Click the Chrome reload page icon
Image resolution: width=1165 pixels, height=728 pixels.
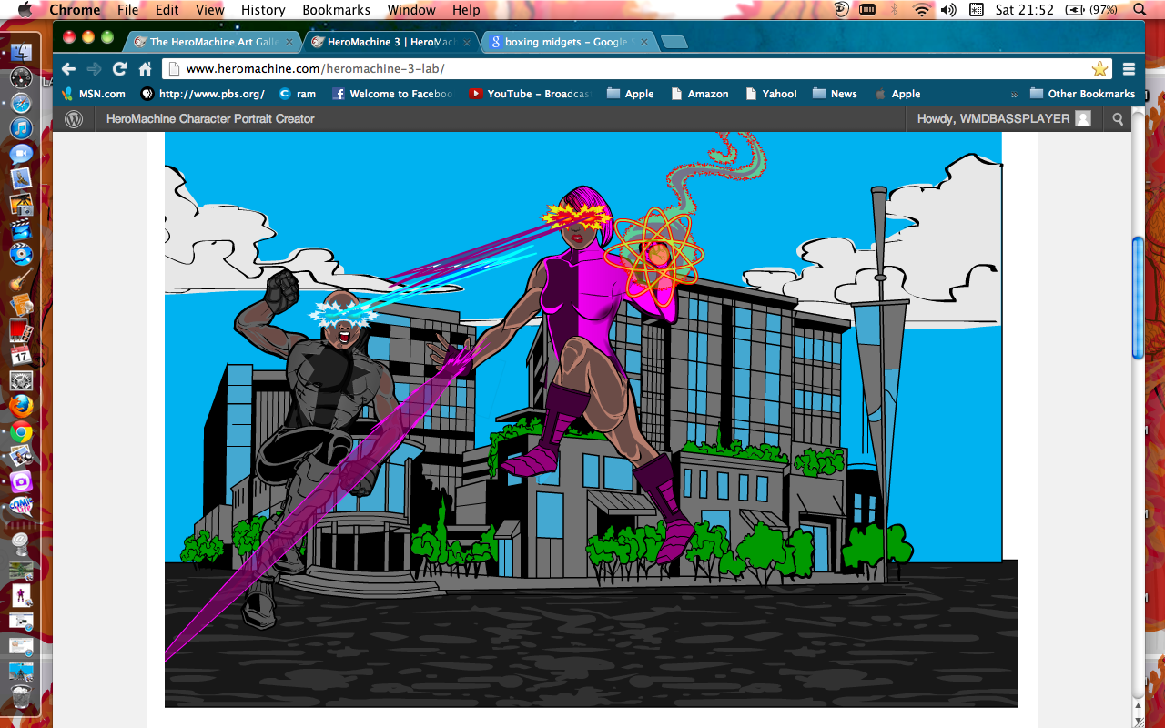(x=119, y=69)
